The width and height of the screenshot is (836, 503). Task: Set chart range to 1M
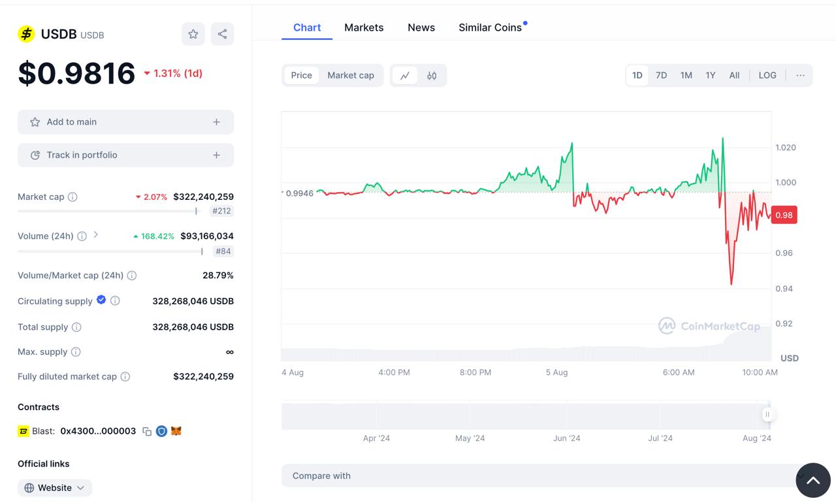[x=686, y=75]
